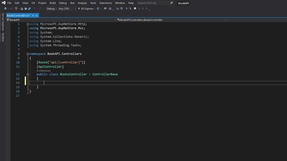Click the browser refresh icon after IIS Express
Screen dimensions: 287x161
[x=98, y=8]
